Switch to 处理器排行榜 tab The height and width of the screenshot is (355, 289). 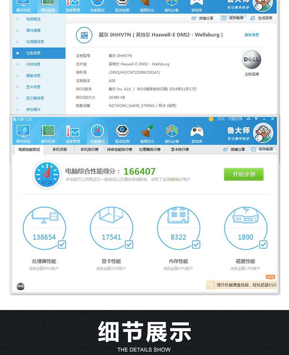[x=150, y=150]
